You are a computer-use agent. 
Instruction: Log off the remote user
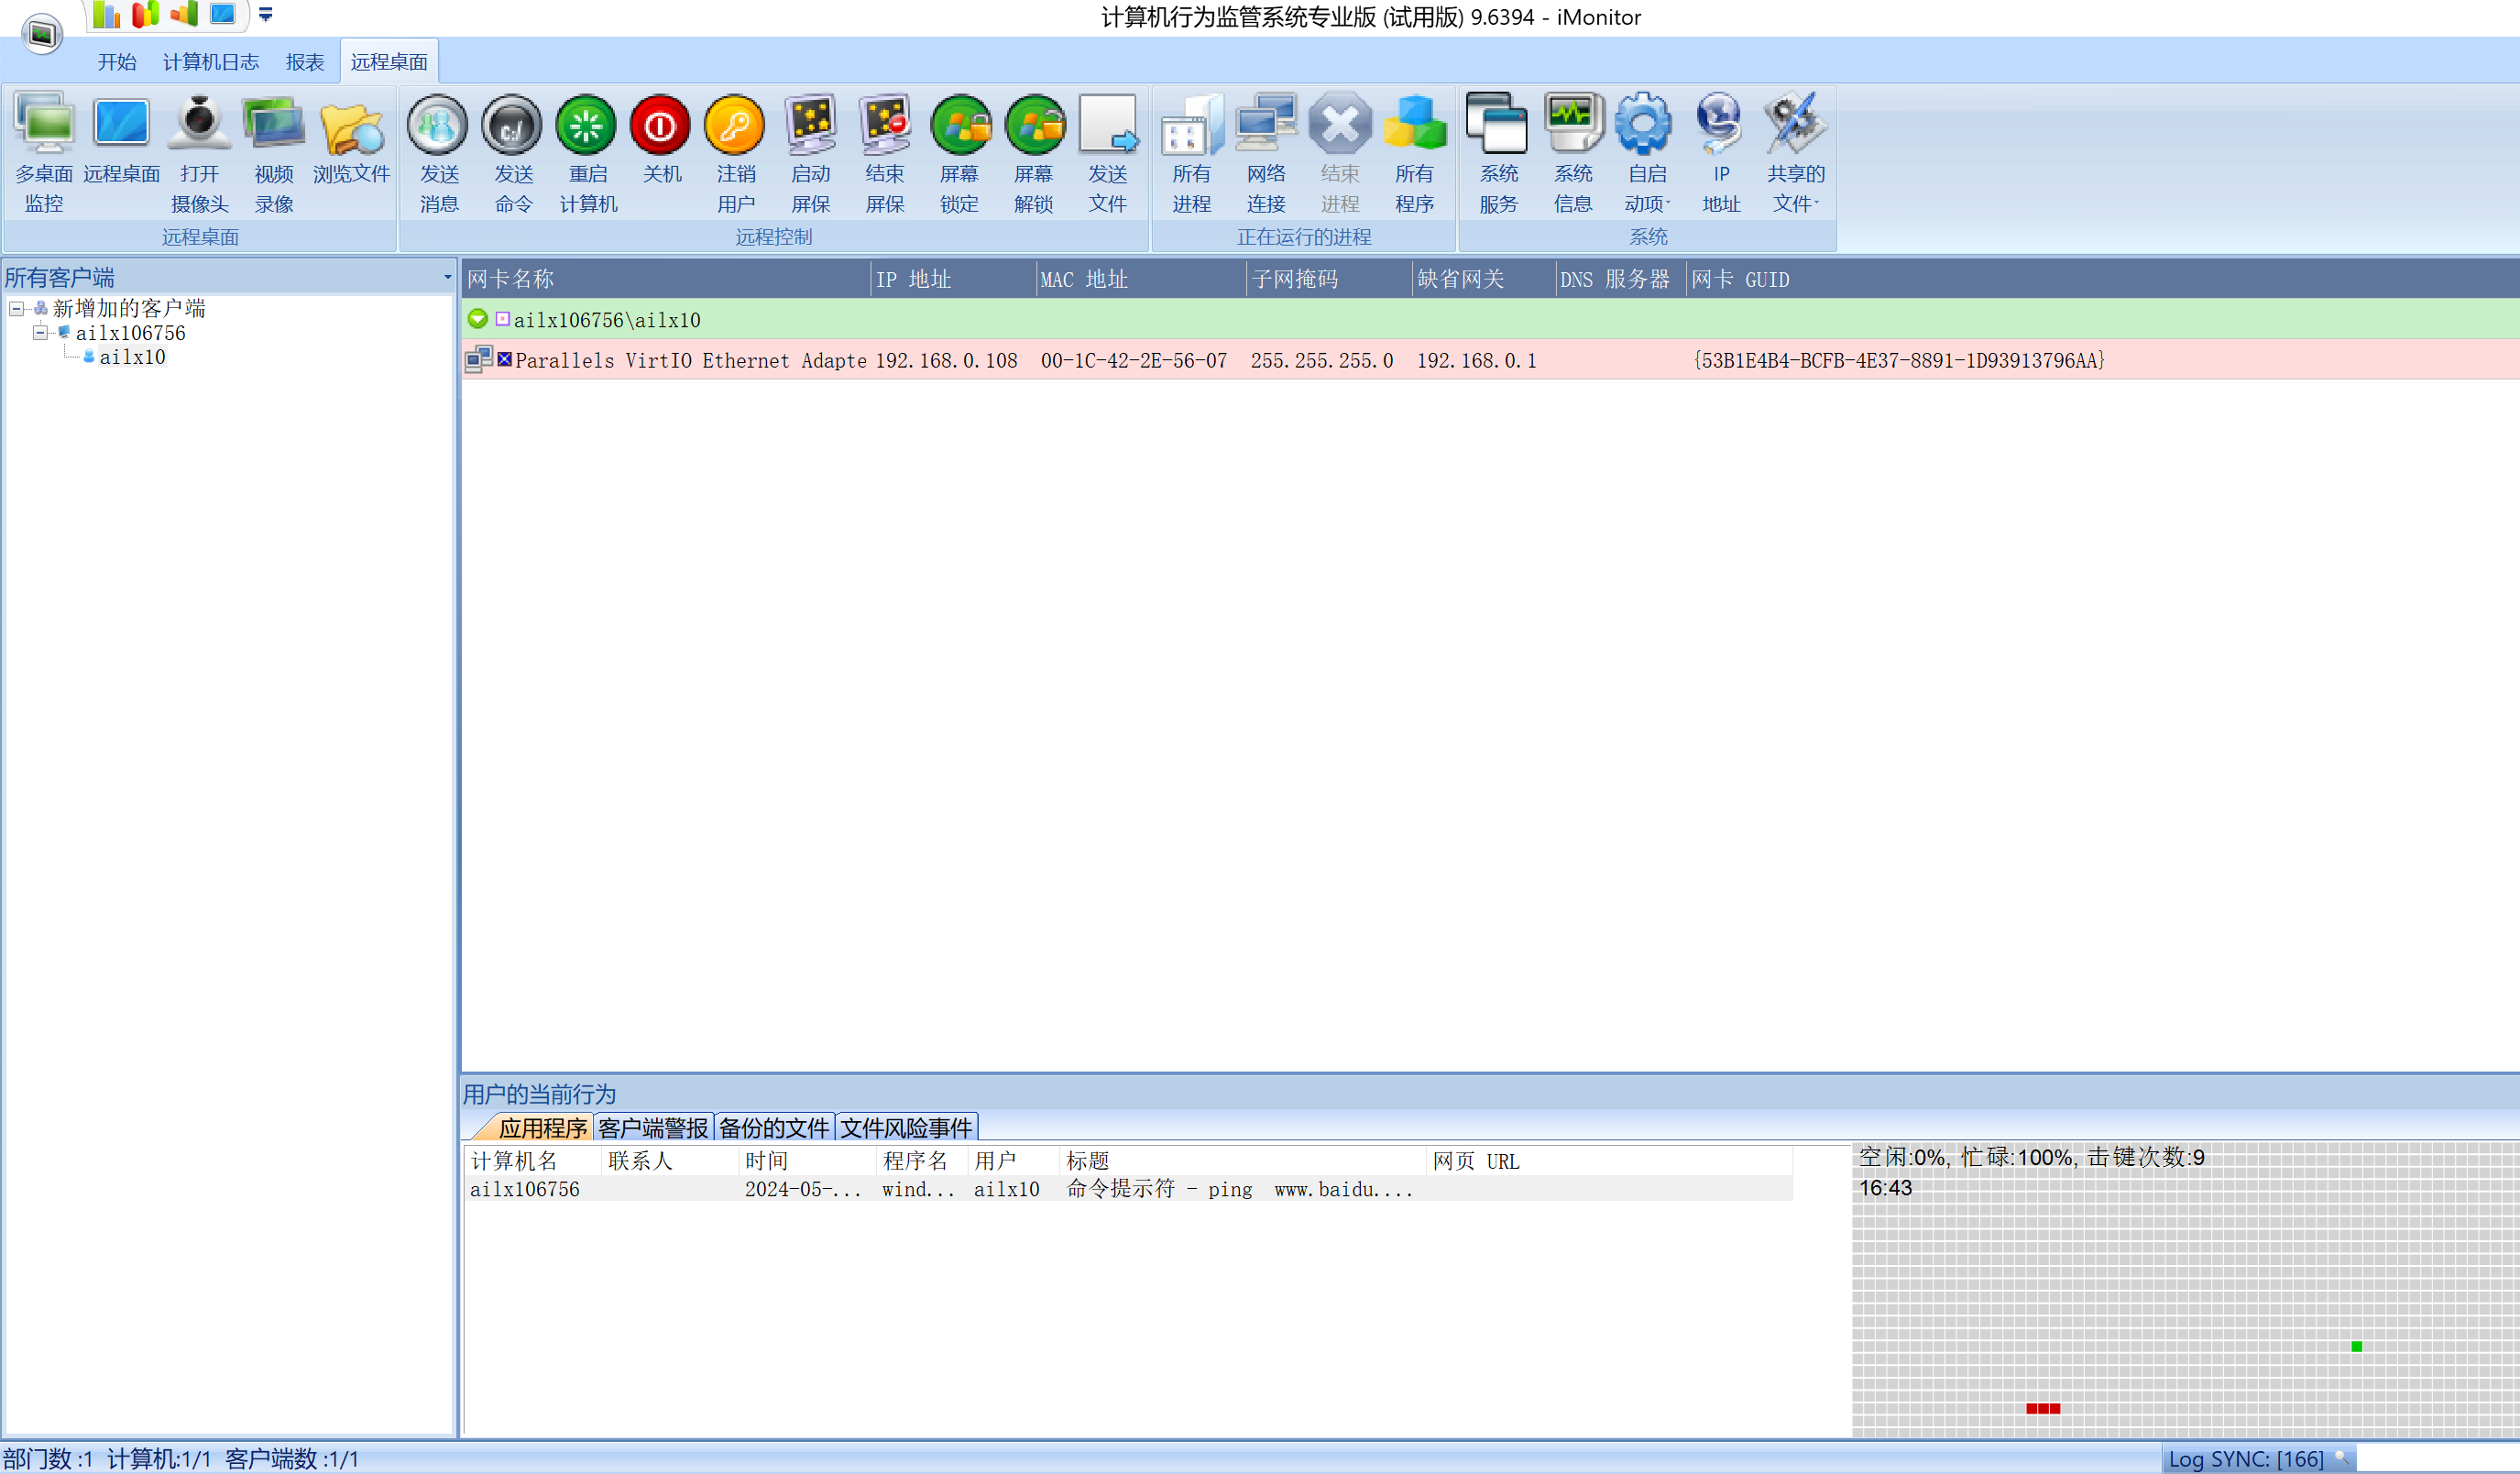coord(736,153)
